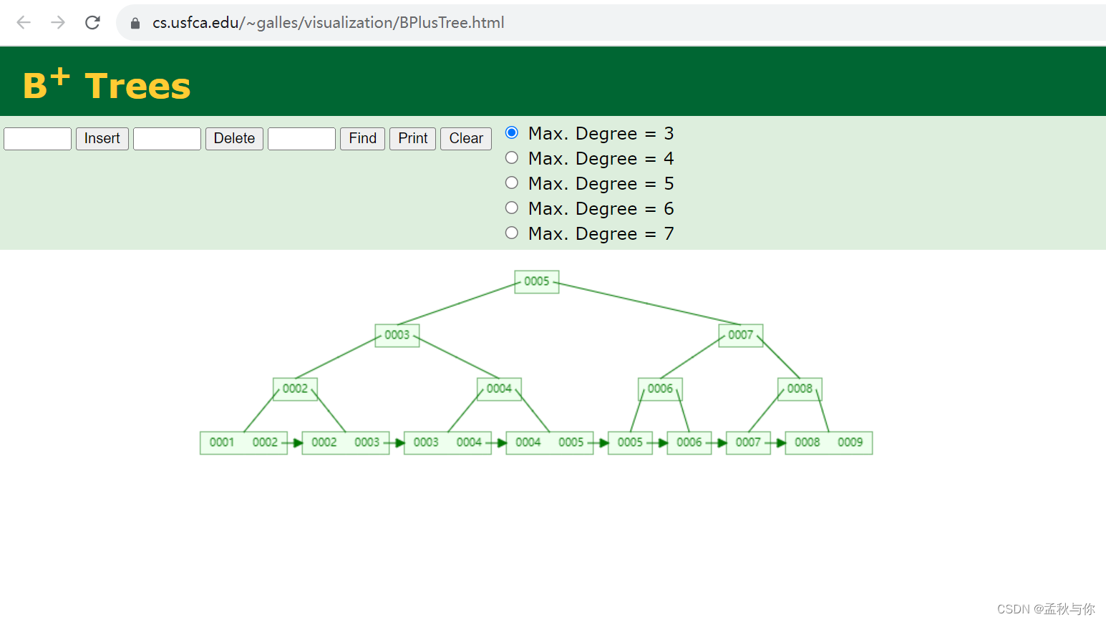Click internal node 0002

(295, 389)
